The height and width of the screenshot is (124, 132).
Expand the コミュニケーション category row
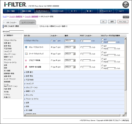click(25, 87)
